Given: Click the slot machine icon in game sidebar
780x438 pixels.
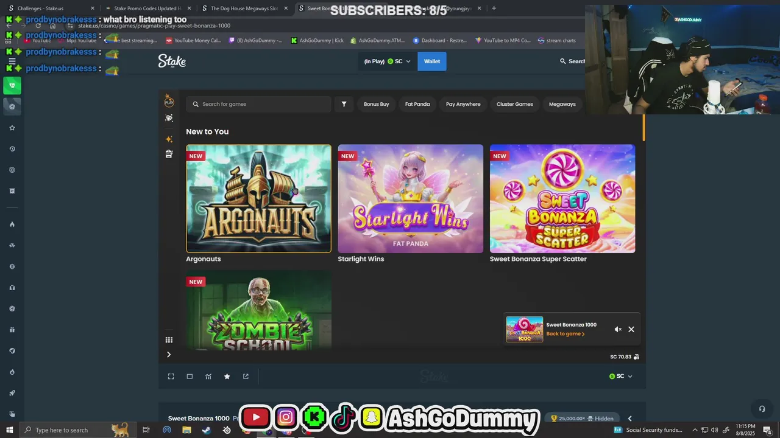Looking at the screenshot, I should [169, 154].
